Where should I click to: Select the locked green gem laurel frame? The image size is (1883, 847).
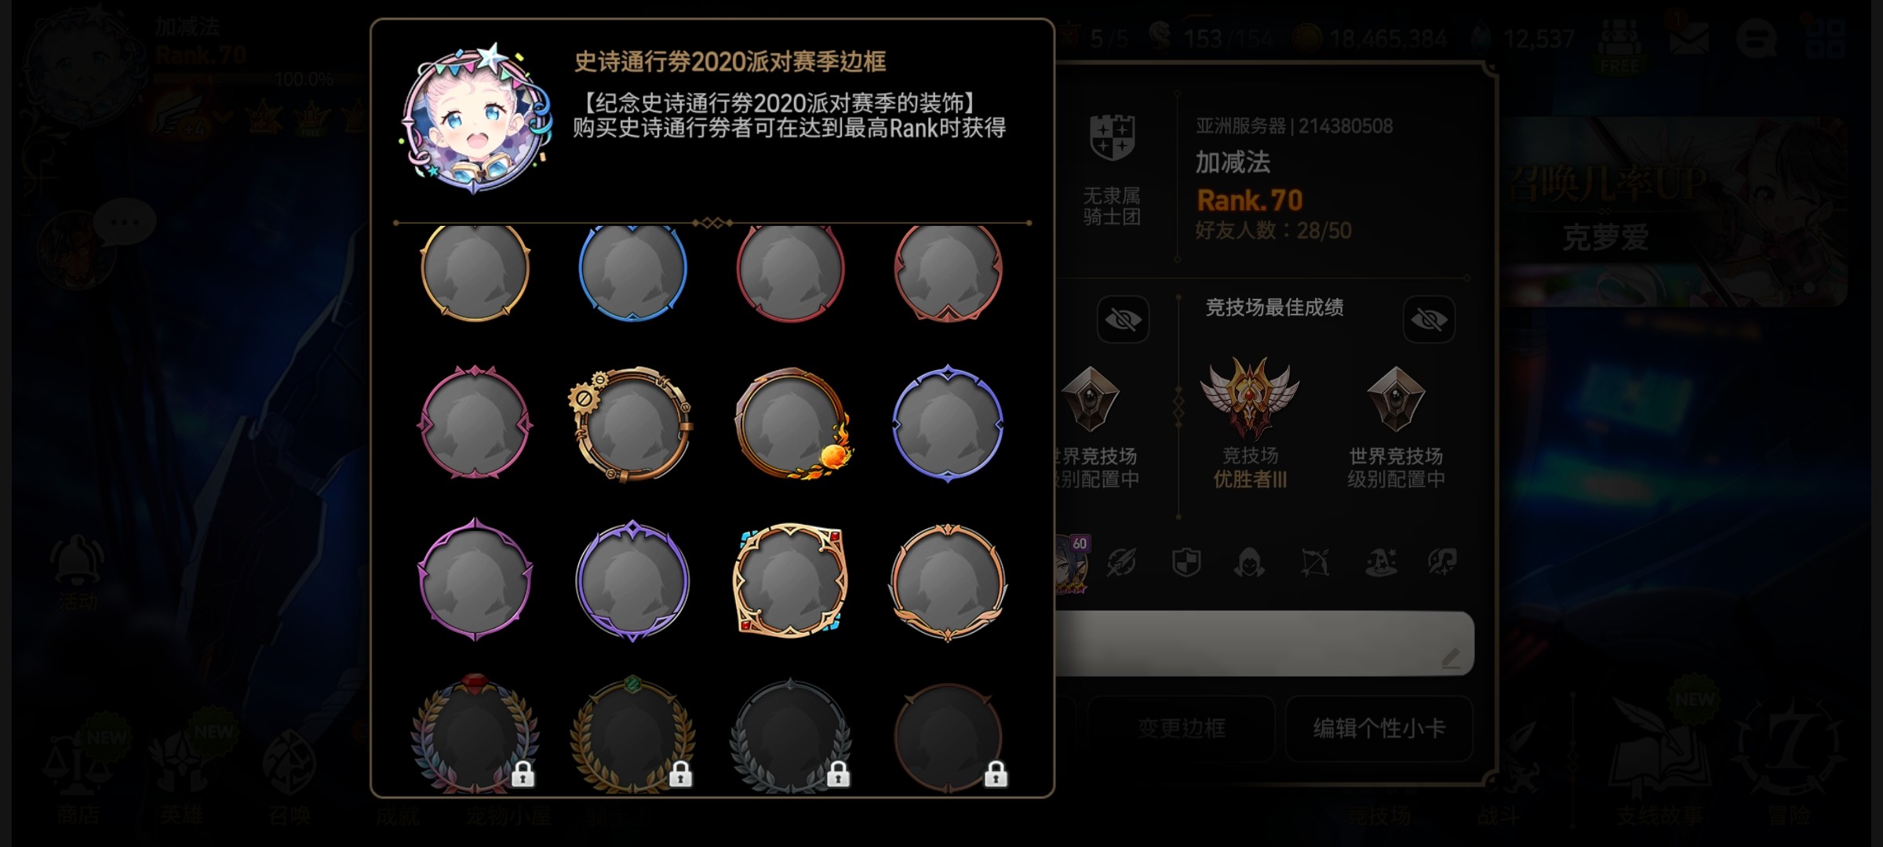632,734
